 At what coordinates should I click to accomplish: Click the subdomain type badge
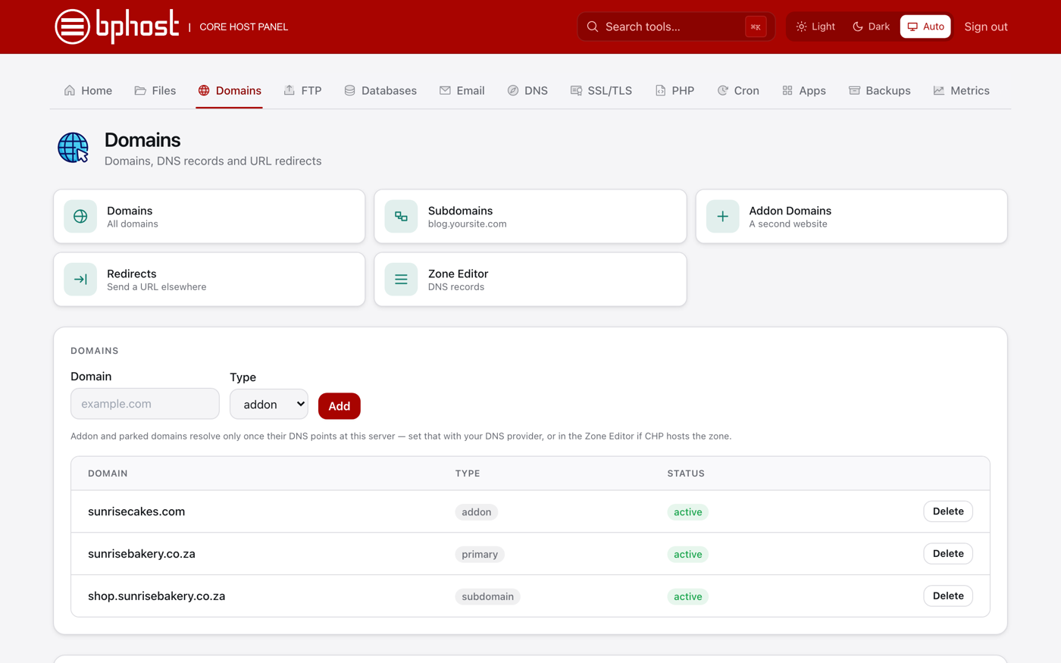(x=487, y=597)
